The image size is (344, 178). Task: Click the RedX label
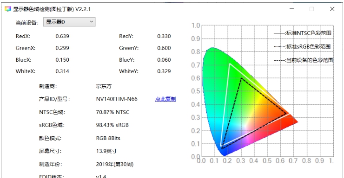[x=23, y=36]
